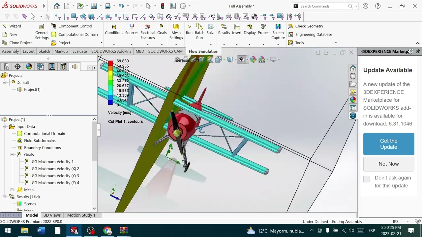Open Word from the Windows taskbar
This screenshot has height=237, width=422.
(x=41, y=230)
